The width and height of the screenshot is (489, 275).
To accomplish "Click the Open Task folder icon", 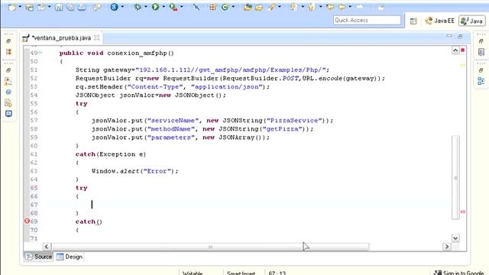I will 259,7.
